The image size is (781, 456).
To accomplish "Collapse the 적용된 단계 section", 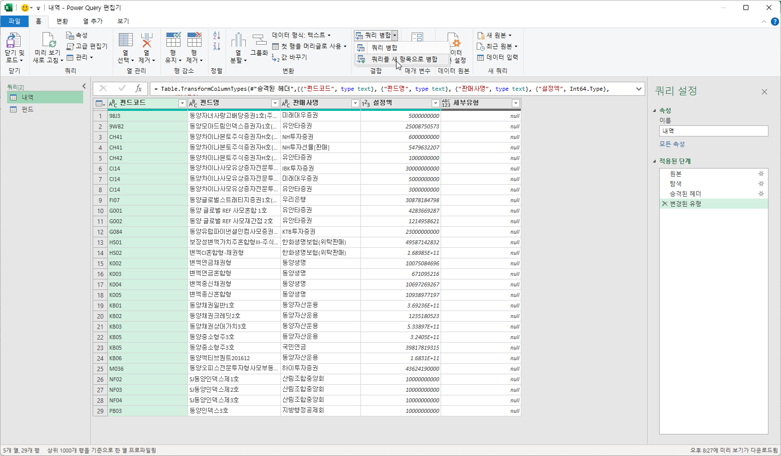I will [655, 161].
